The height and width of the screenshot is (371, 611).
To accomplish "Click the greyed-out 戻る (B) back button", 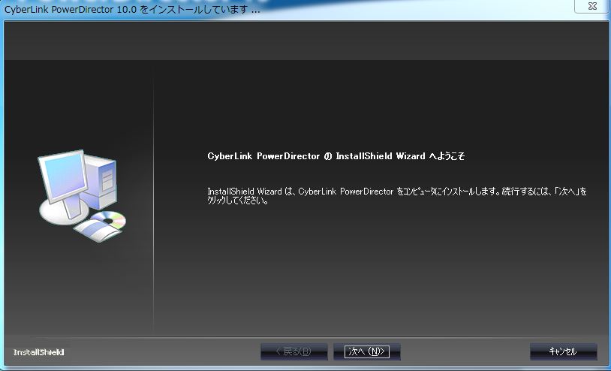I will [293, 351].
